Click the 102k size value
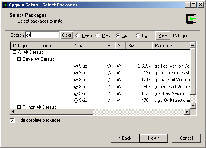 (146, 93)
